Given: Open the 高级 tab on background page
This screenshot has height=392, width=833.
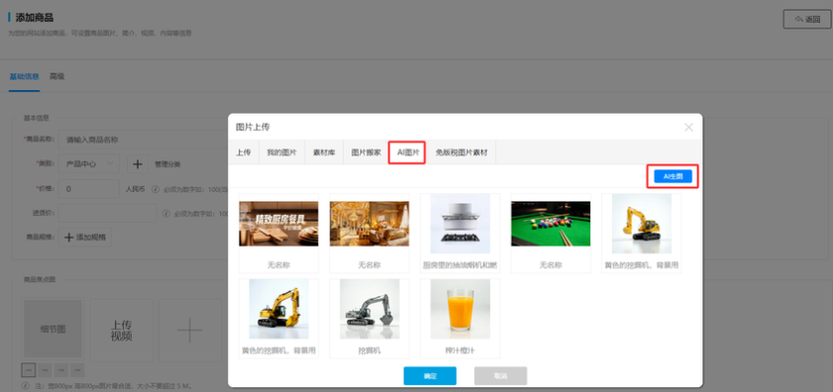Looking at the screenshot, I should coord(56,76).
